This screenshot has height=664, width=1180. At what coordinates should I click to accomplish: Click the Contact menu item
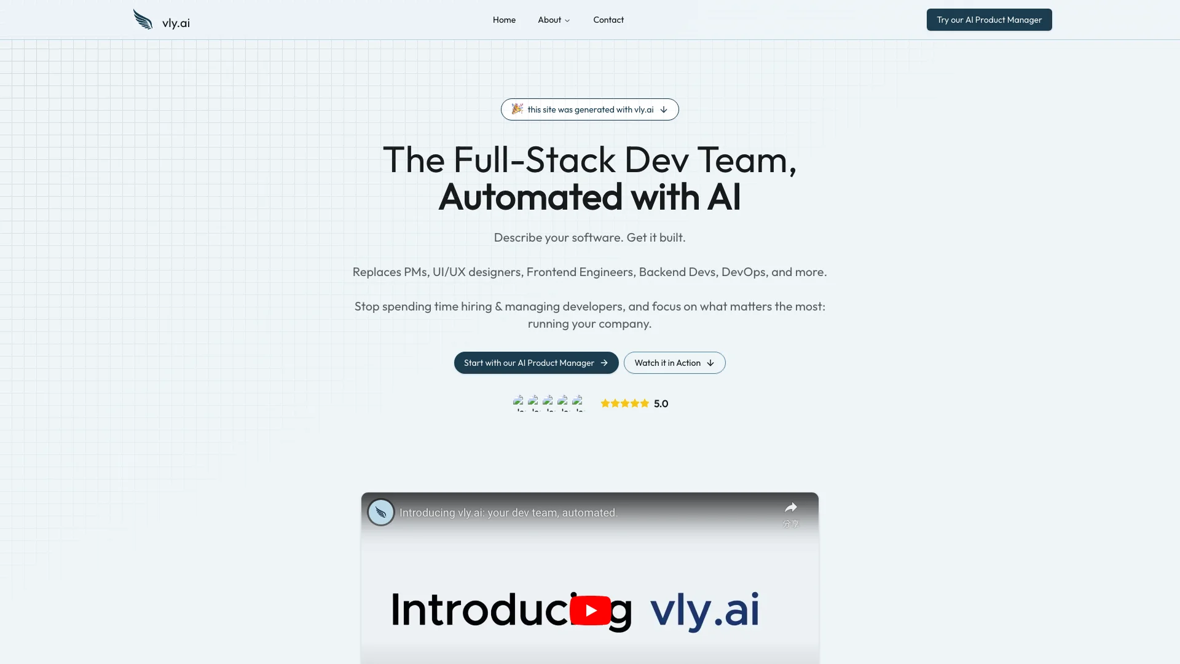(x=608, y=20)
